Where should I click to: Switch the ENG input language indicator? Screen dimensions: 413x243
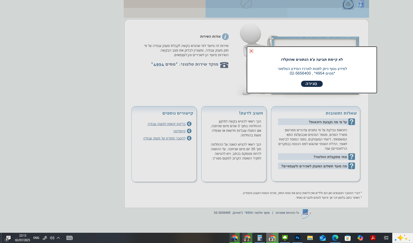[36, 238]
